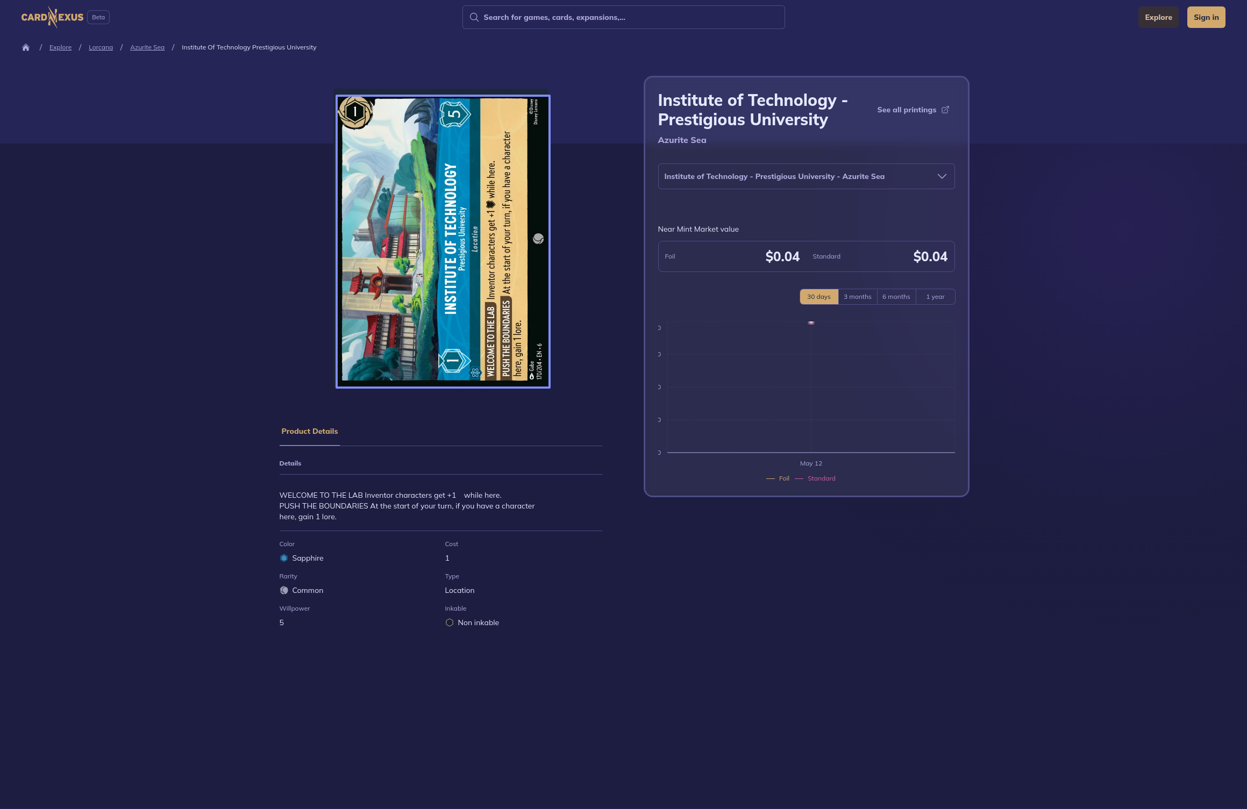Click the Sign in button
This screenshot has width=1247, height=809.
[1206, 17]
